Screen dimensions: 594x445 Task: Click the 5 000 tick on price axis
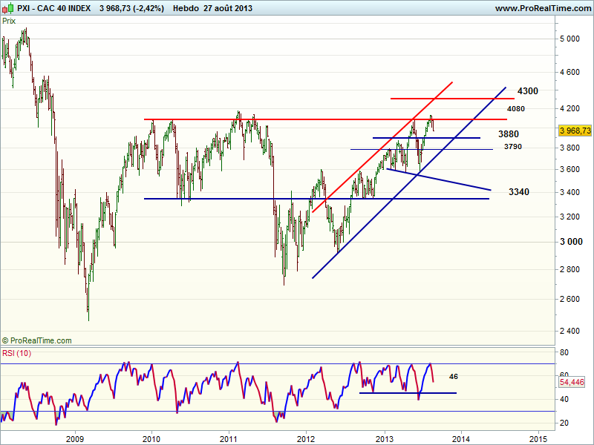tap(570, 39)
